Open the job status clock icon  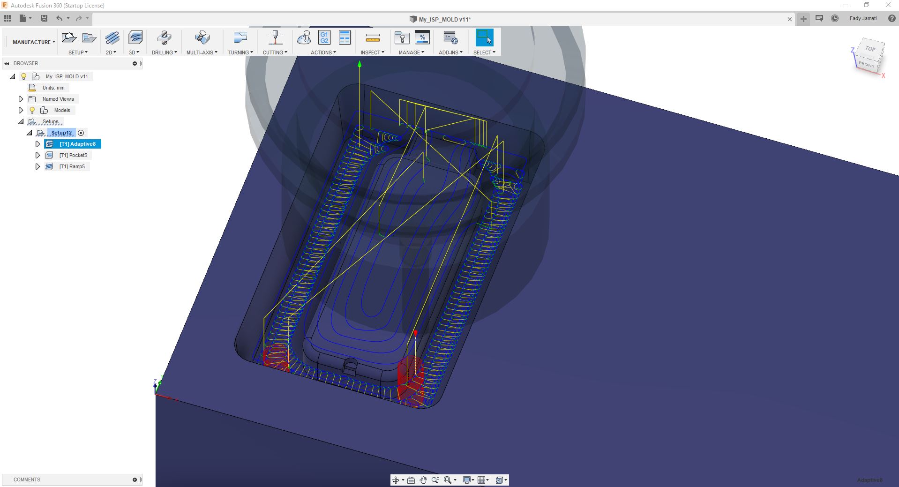tap(835, 18)
